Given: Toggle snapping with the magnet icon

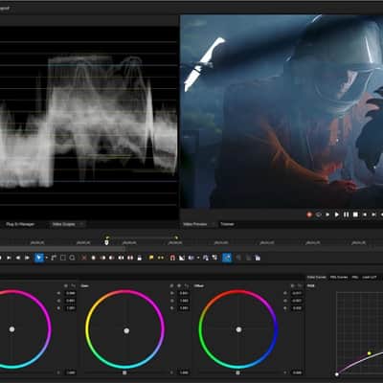Looking at the screenshot, I should [x=172, y=258].
